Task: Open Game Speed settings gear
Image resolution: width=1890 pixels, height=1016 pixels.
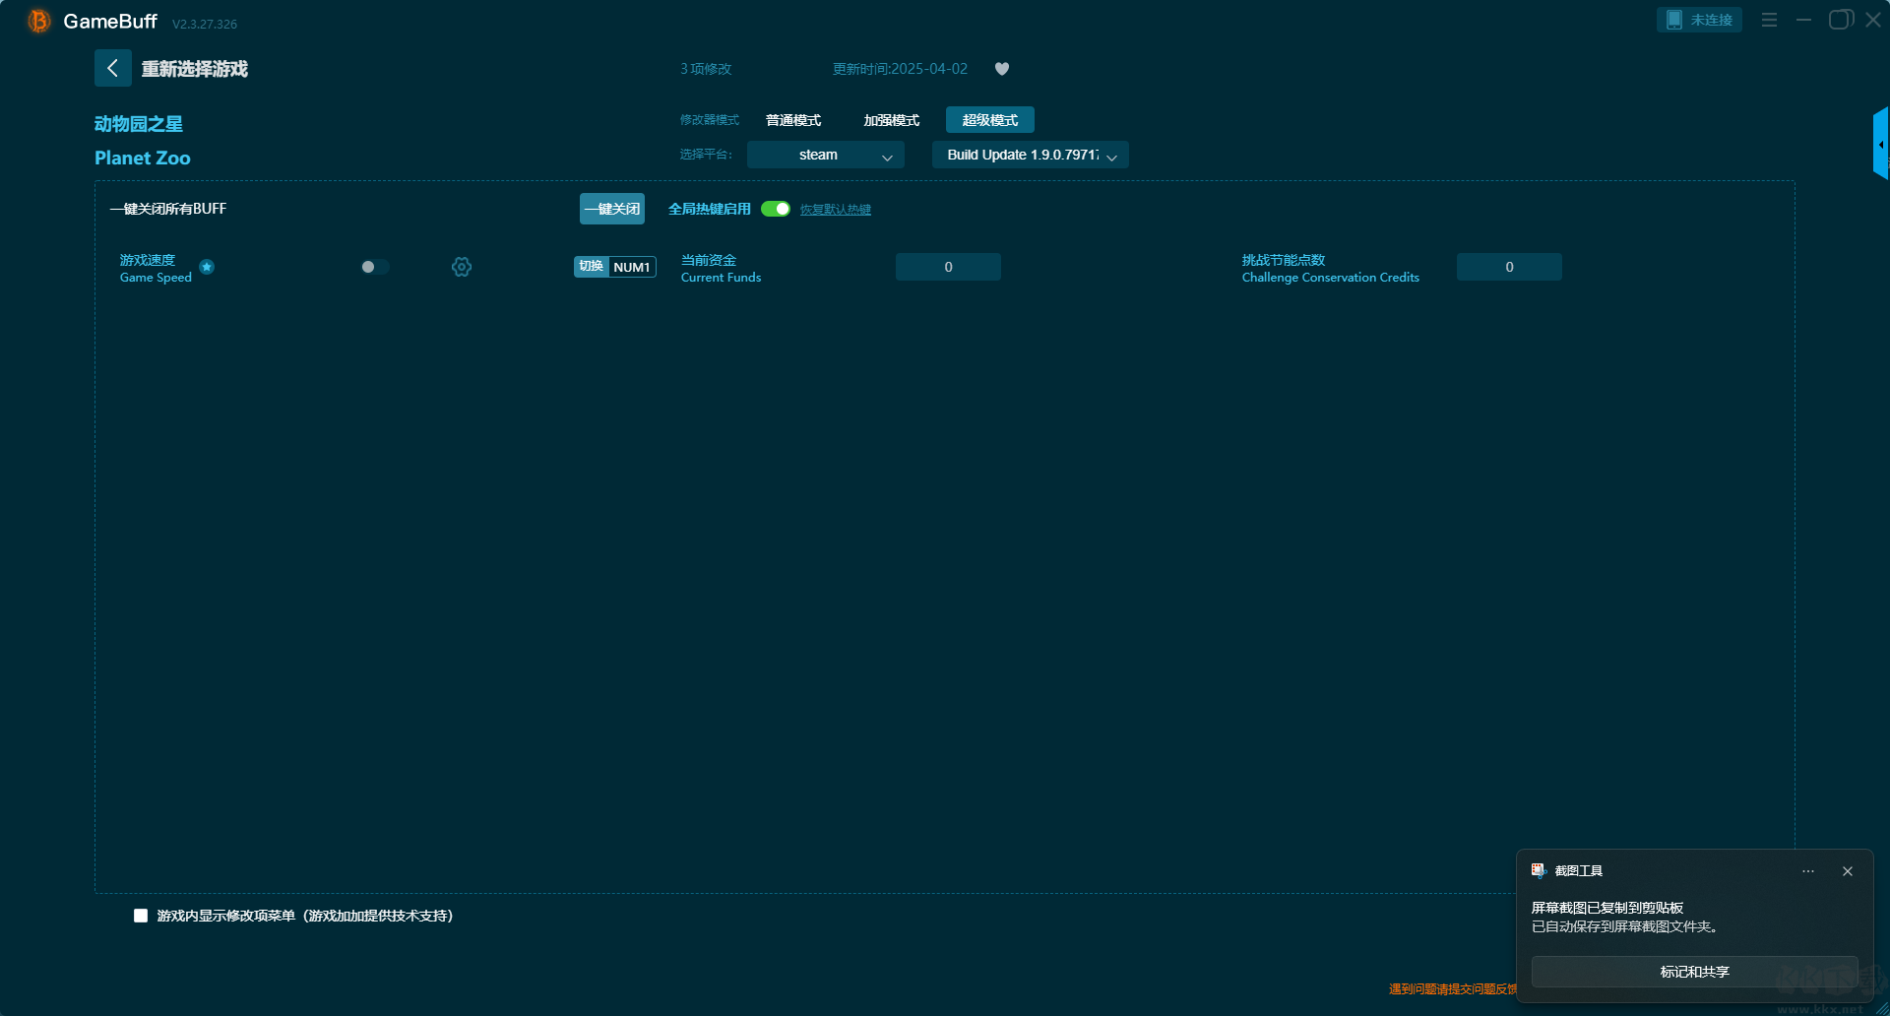Action: [462, 267]
